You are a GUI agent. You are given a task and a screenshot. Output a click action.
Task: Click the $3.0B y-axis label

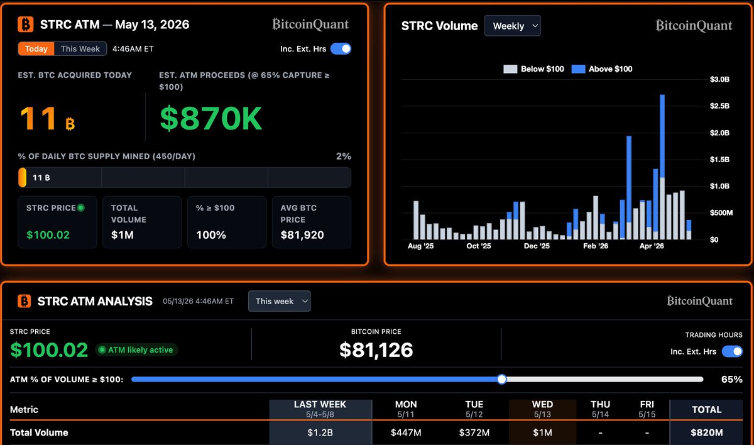click(719, 79)
